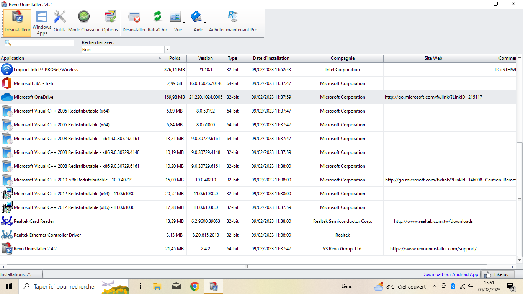Click horizontal scrollbar right arrow
Screen dimensions: 523x294
(513, 267)
